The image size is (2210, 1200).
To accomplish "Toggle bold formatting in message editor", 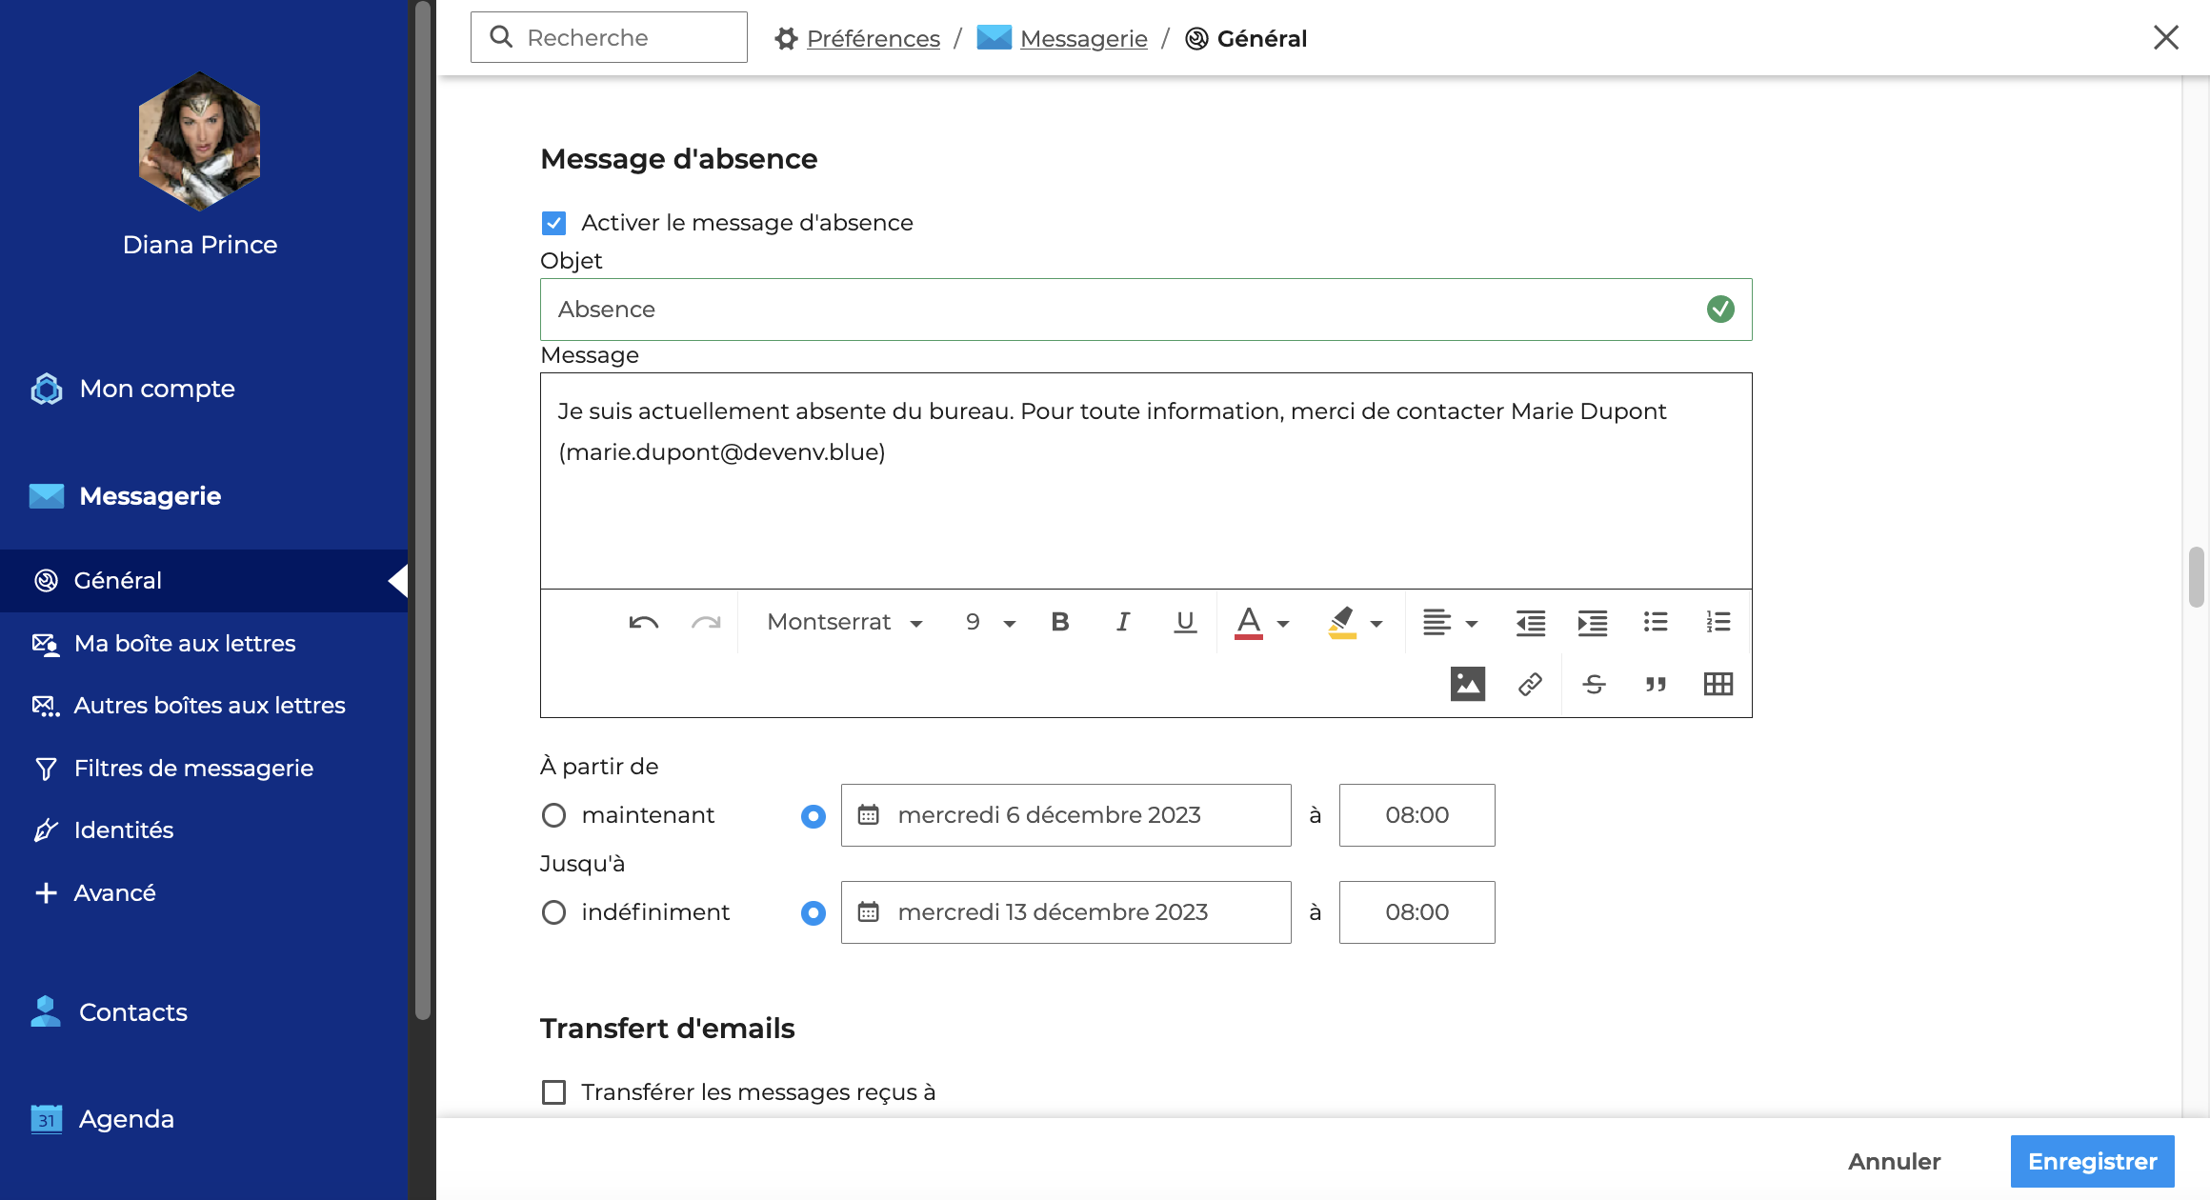I will point(1059,623).
